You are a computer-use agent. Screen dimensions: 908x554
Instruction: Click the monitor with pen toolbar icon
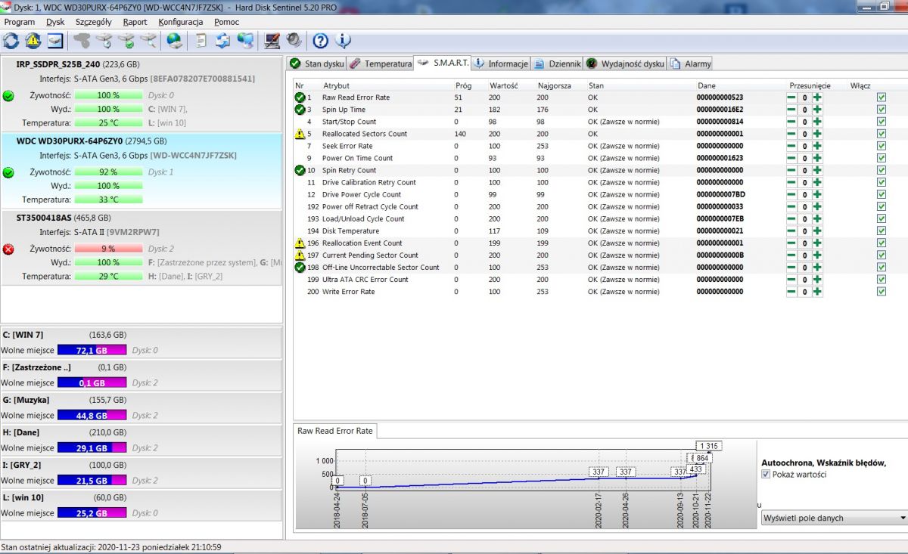tap(272, 41)
